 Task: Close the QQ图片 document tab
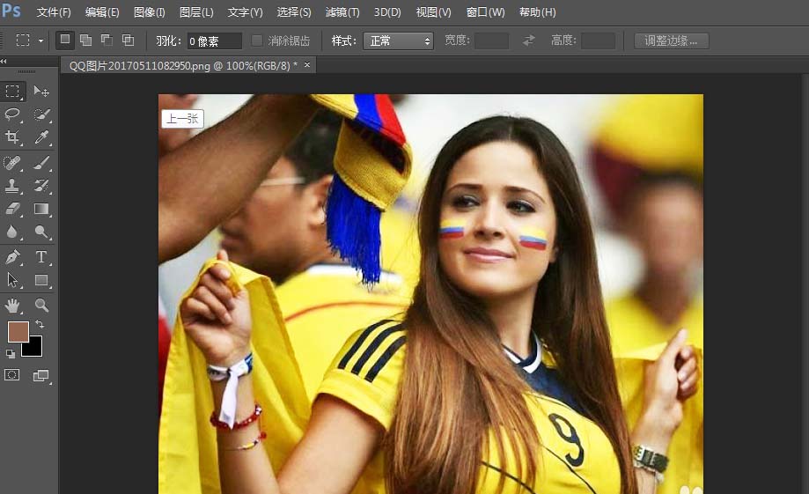[x=307, y=64]
